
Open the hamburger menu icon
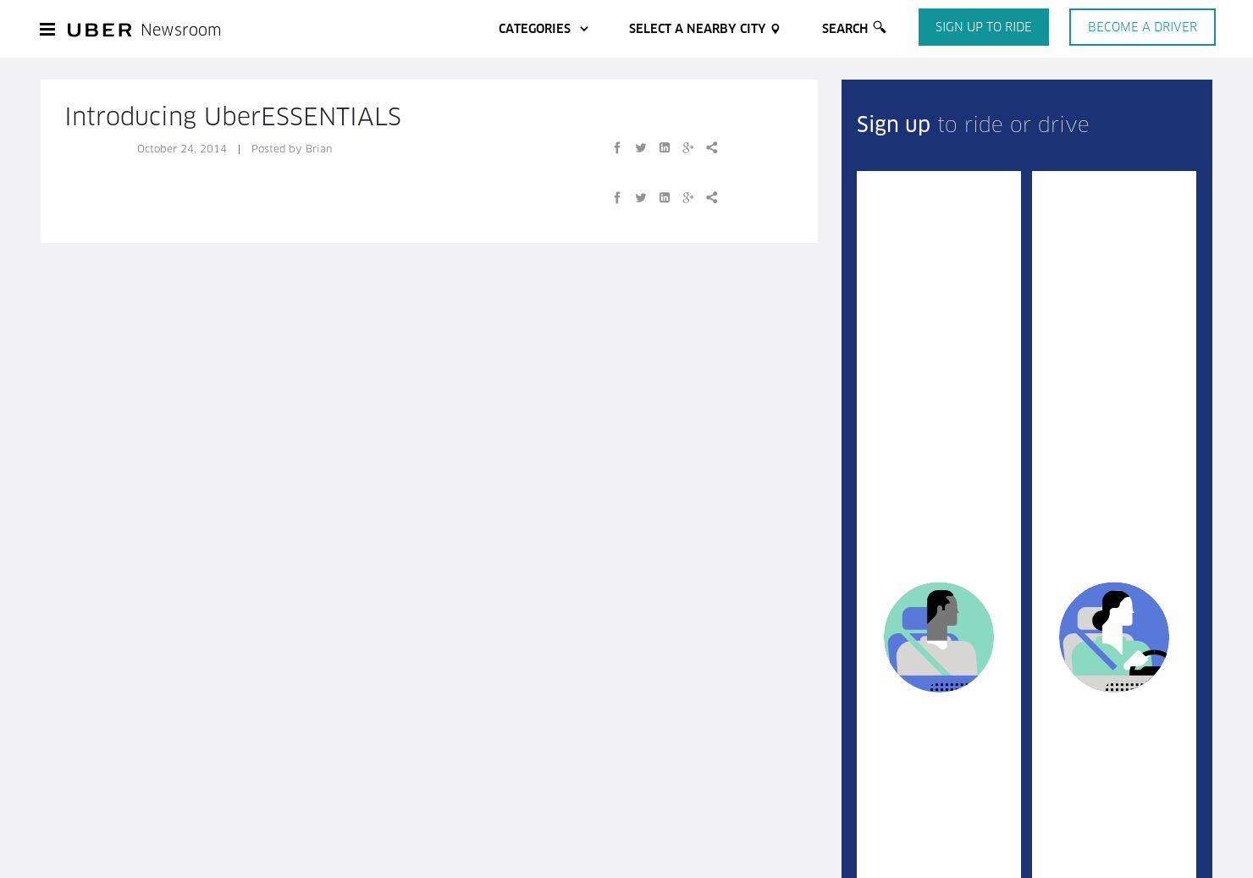click(47, 30)
